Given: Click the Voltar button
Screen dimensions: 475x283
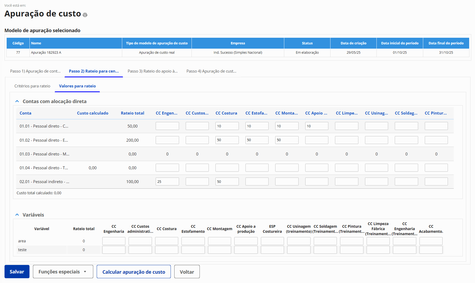Looking at the screenshot, I should coord(187,272).
